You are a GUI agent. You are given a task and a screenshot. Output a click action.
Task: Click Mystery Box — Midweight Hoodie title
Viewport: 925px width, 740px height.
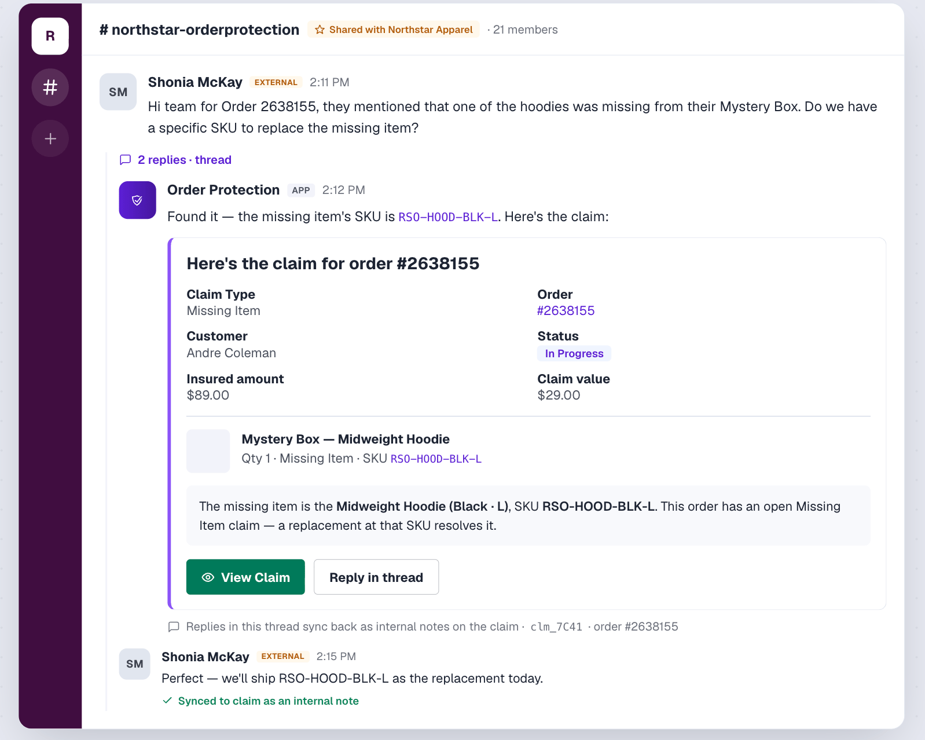(x=346, y=439)
